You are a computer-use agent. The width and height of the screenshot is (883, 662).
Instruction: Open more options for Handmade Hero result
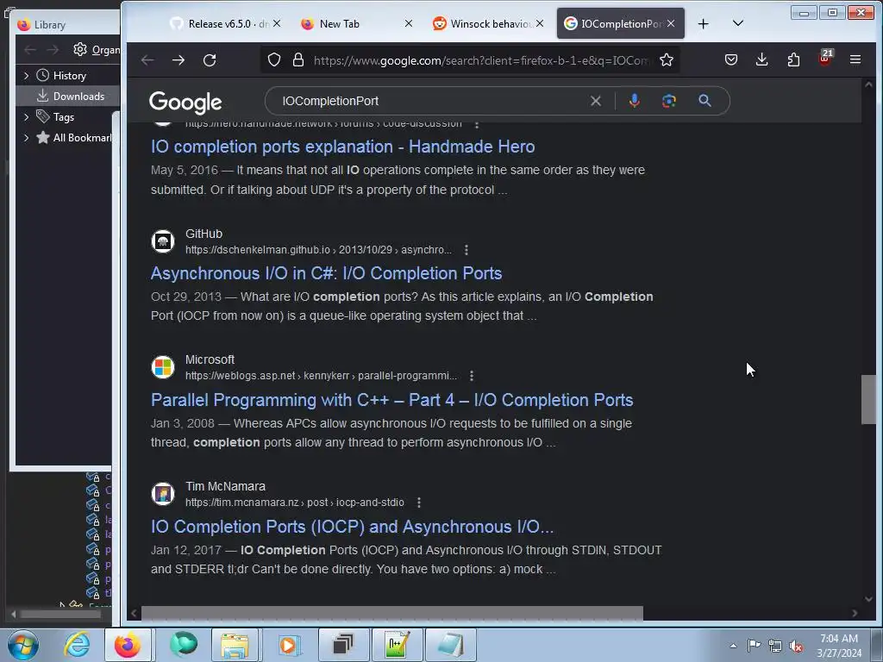coord(476,123)
